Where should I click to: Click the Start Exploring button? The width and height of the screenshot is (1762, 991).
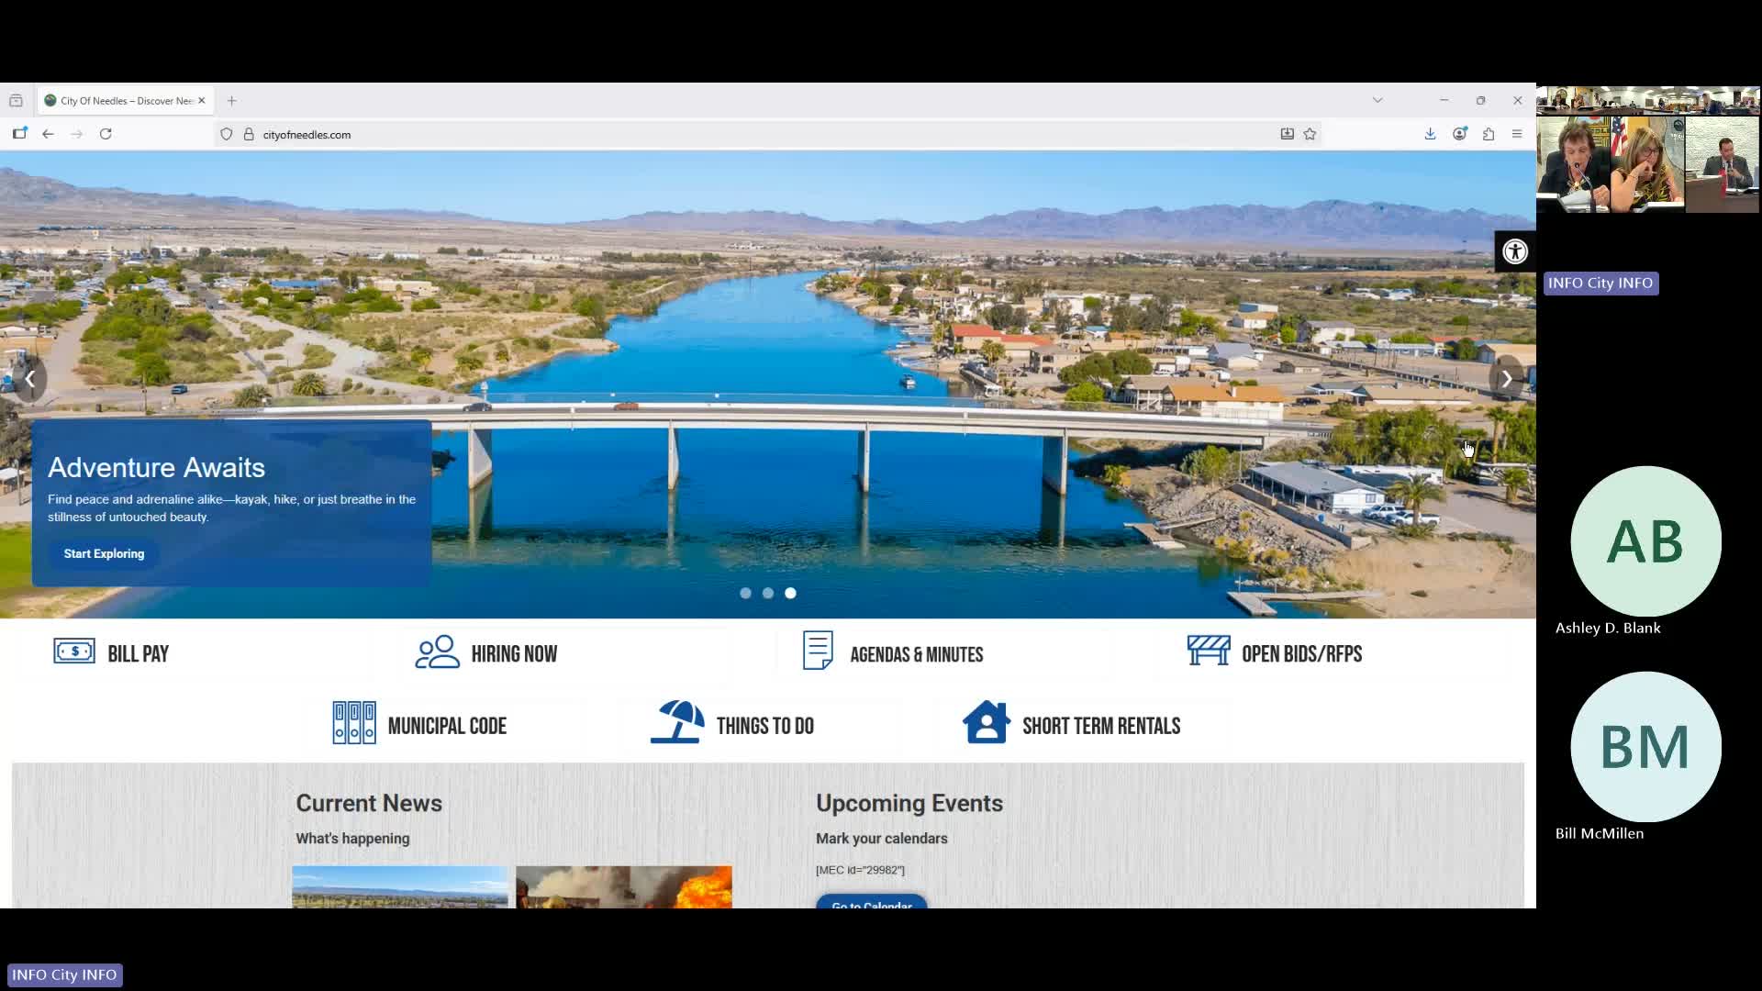(104, 554)
